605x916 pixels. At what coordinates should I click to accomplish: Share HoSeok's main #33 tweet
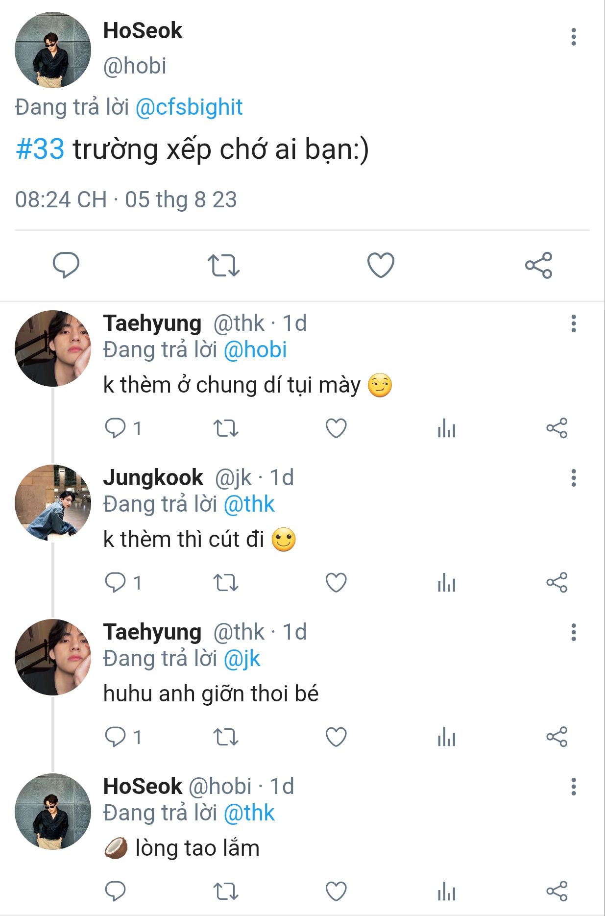click(x=538, y=265)
